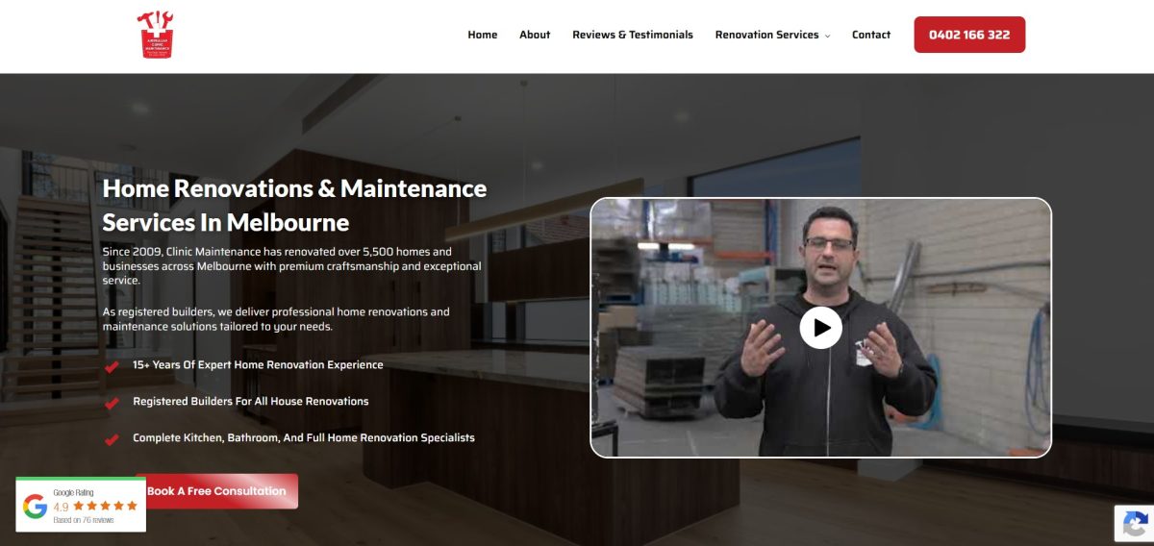Call the 0402 166 322 button
This screenshot has width=1154, height=546.
969,35
